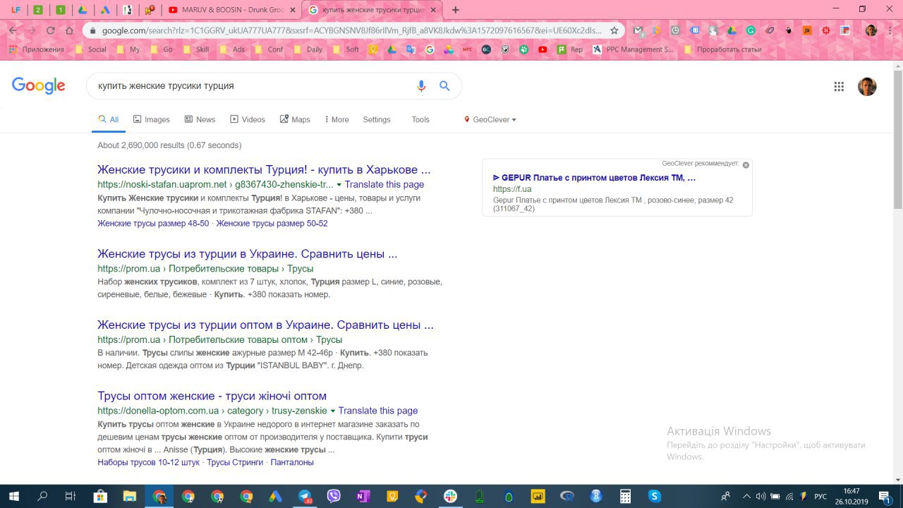
Task: Open OneNote from the Windows taskbar
Action: pos(363,496)
